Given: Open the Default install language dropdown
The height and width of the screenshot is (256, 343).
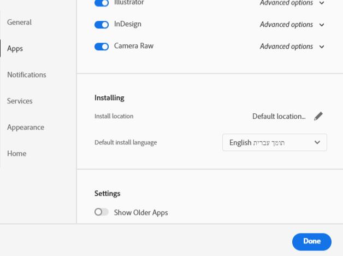Looking at the screenshot, I should point(274,142).
